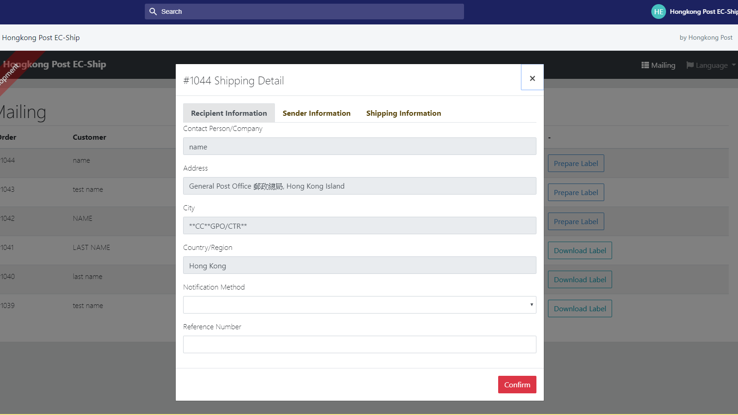Focus the top Search box
The width and height of the screenshot is (738, 415).
click(x=304, y=12)
